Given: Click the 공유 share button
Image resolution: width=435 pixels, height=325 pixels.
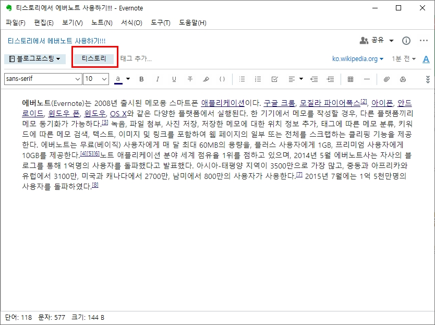Looking at the screenshot, I should coord(372,41).
